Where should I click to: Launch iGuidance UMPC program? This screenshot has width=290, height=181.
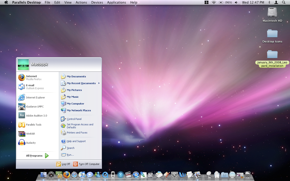(x=31, y=106)
